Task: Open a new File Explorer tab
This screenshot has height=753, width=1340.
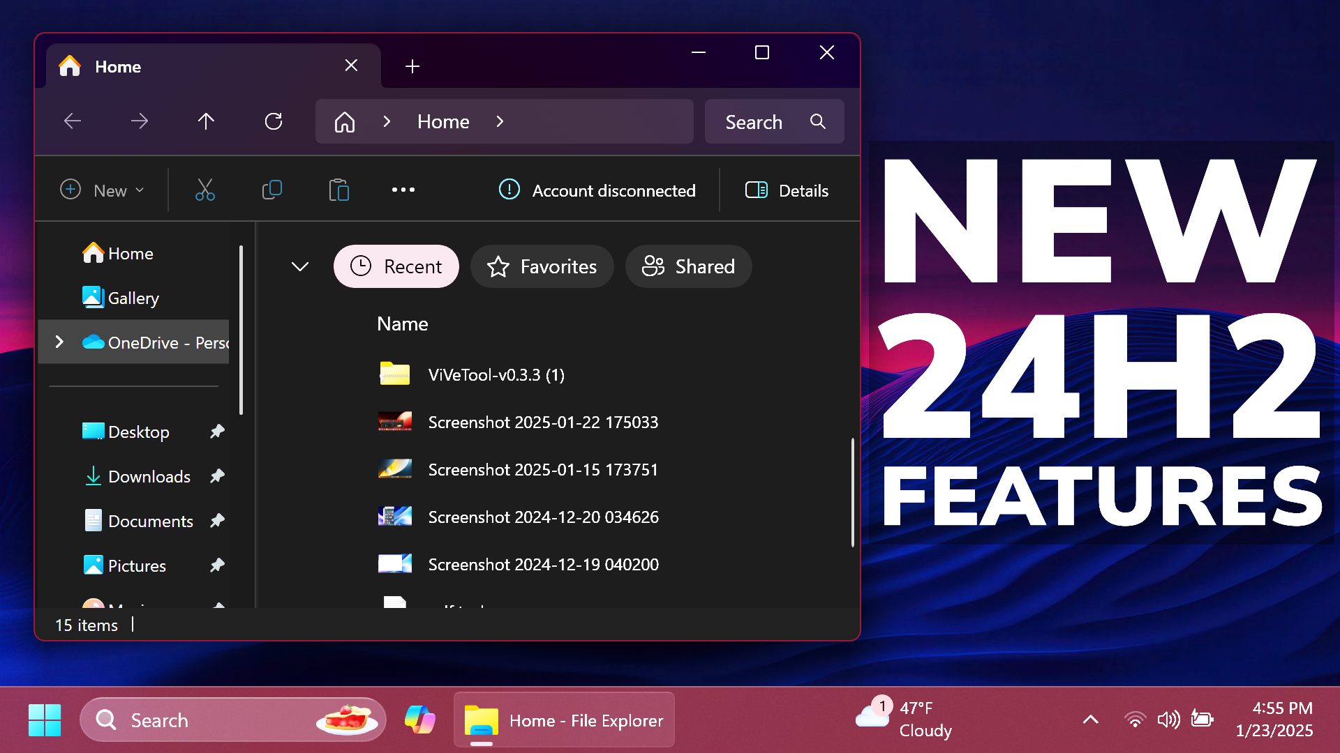Action: coord(412,66)
